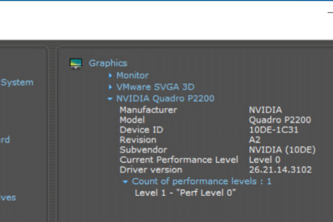This screenshot has height=222, width=333.
Task: Click the Quadro P2200 model value
Action: (x=280, y=120)
